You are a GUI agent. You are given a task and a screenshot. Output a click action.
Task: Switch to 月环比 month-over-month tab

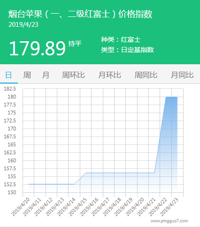tap(109, 75)
